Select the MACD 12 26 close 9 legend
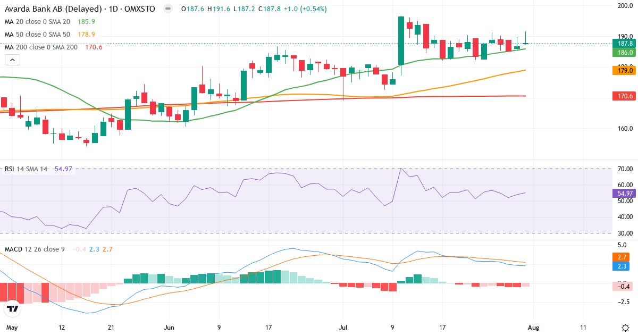638x335 pixels. click(35, 249)
